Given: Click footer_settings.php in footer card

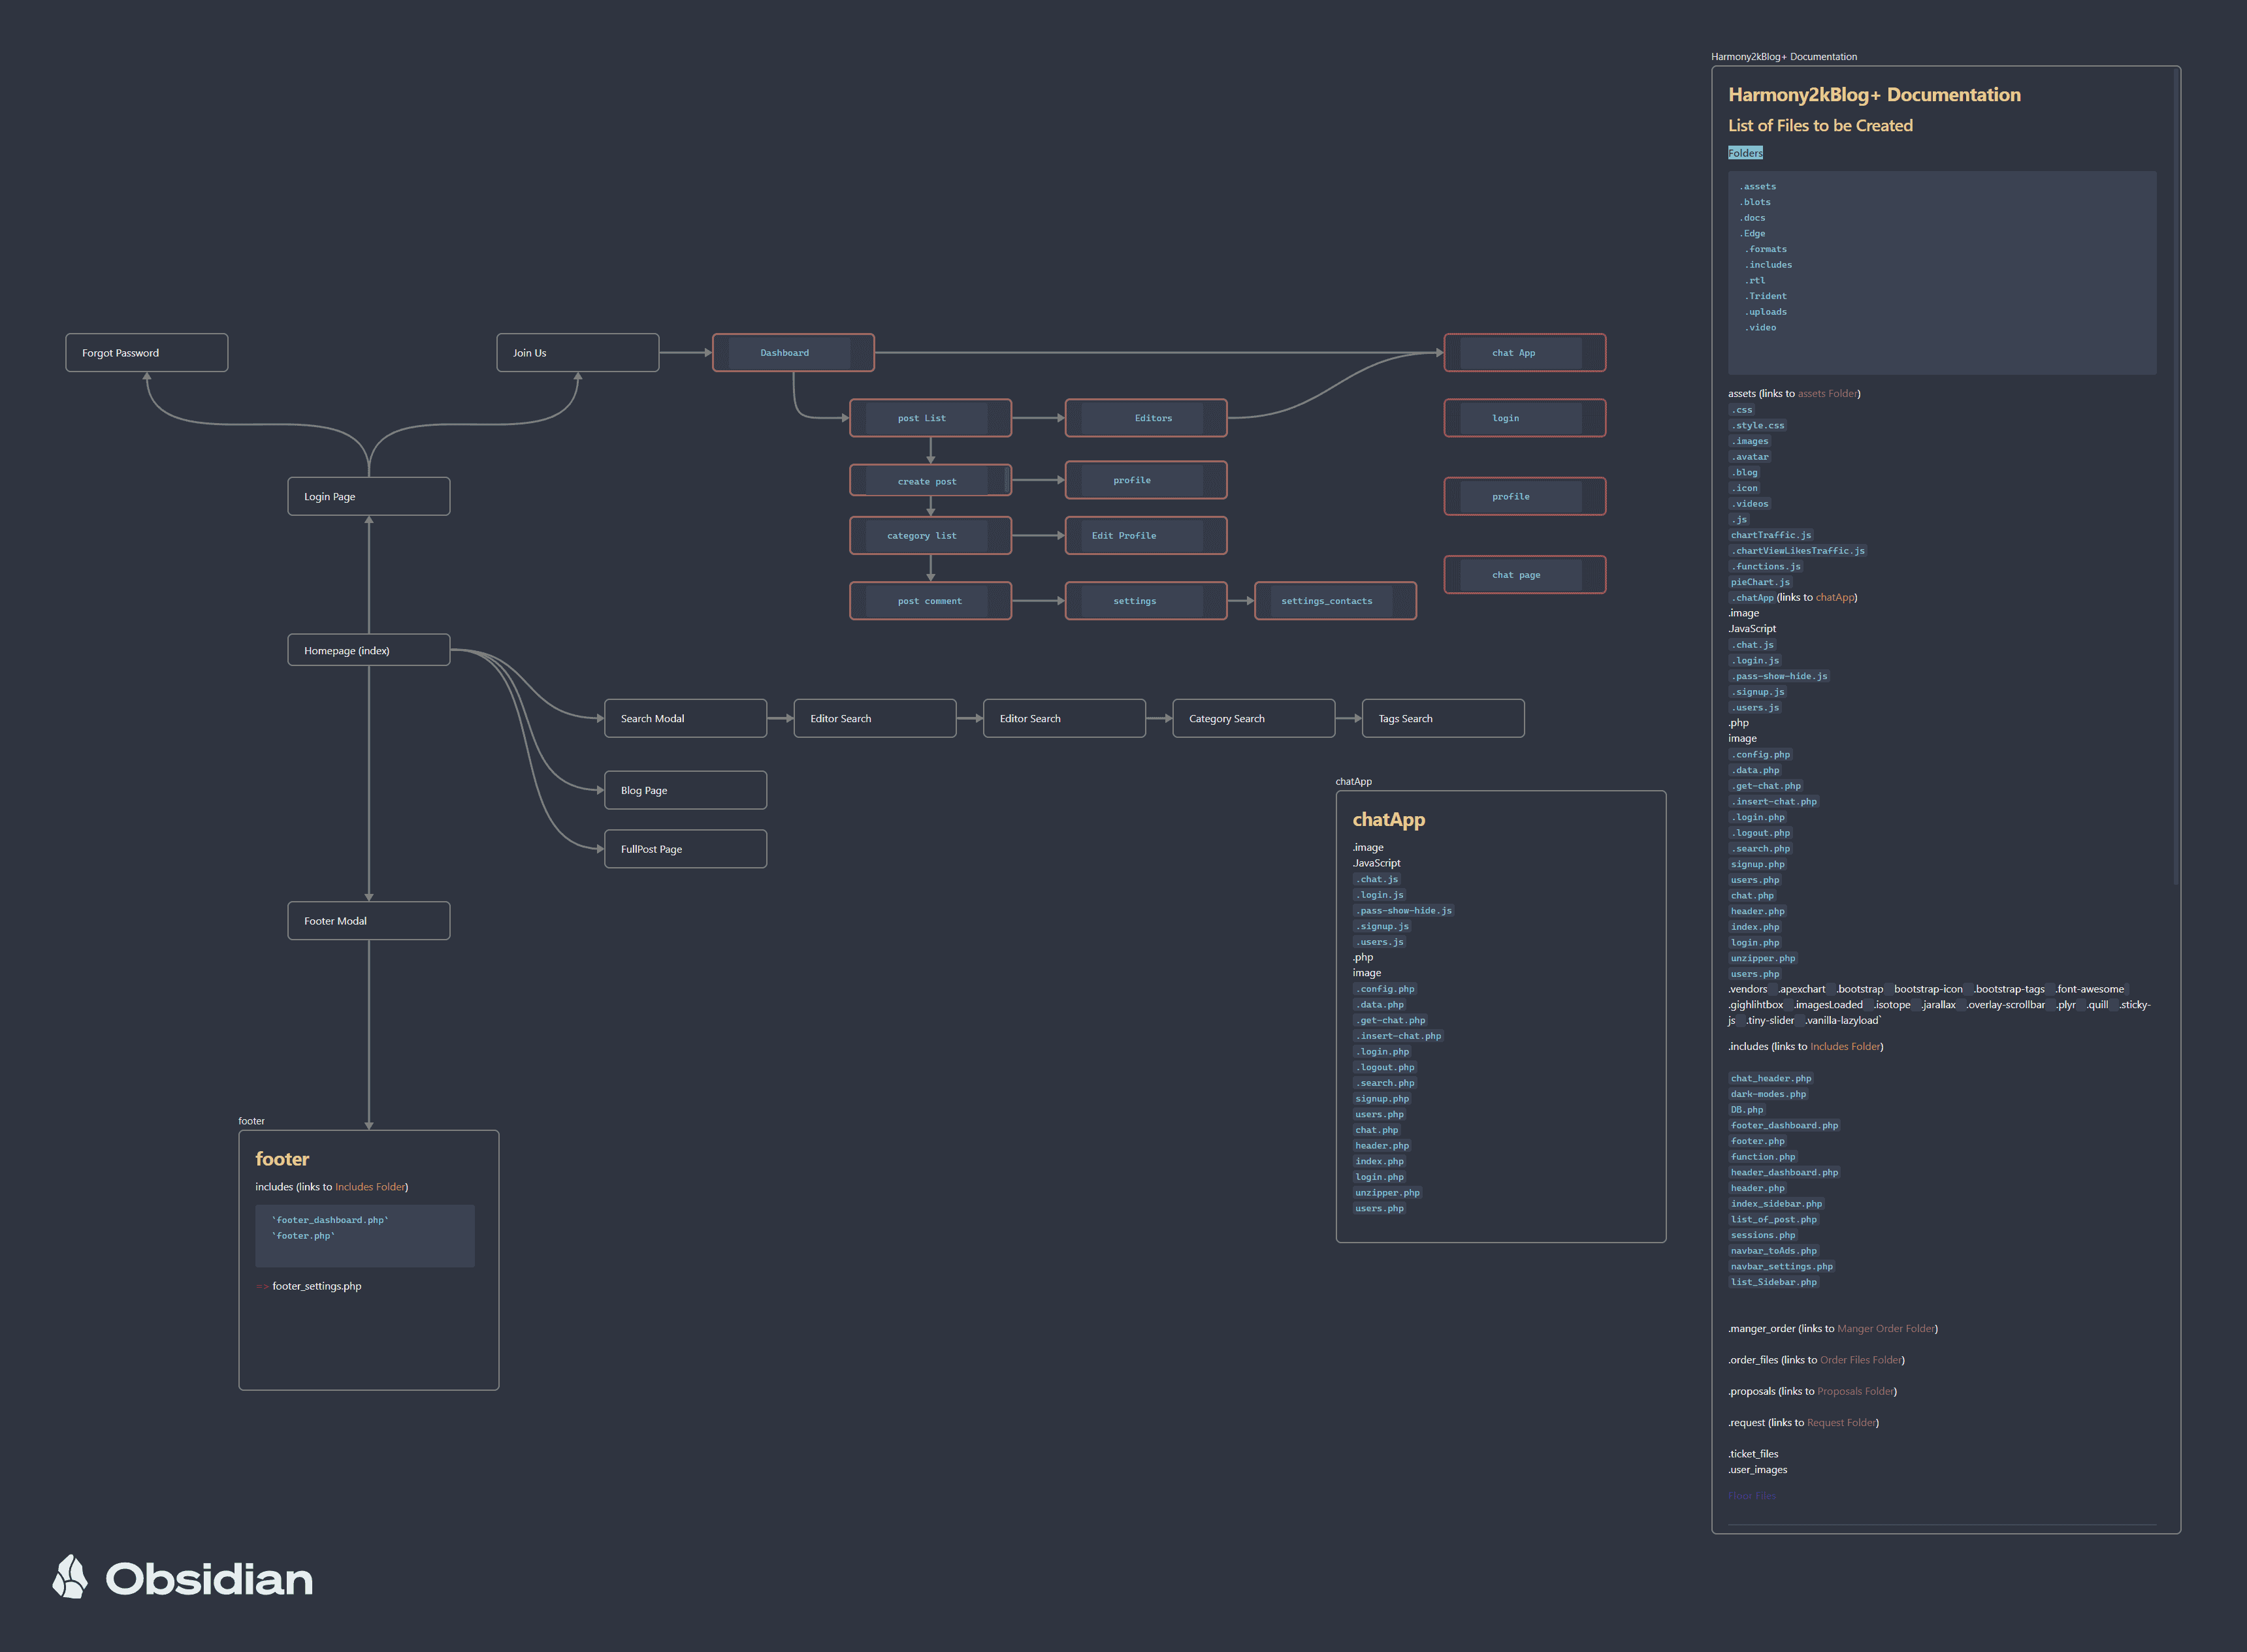Looking at the screenshot, I should (x=316, y=1286).
